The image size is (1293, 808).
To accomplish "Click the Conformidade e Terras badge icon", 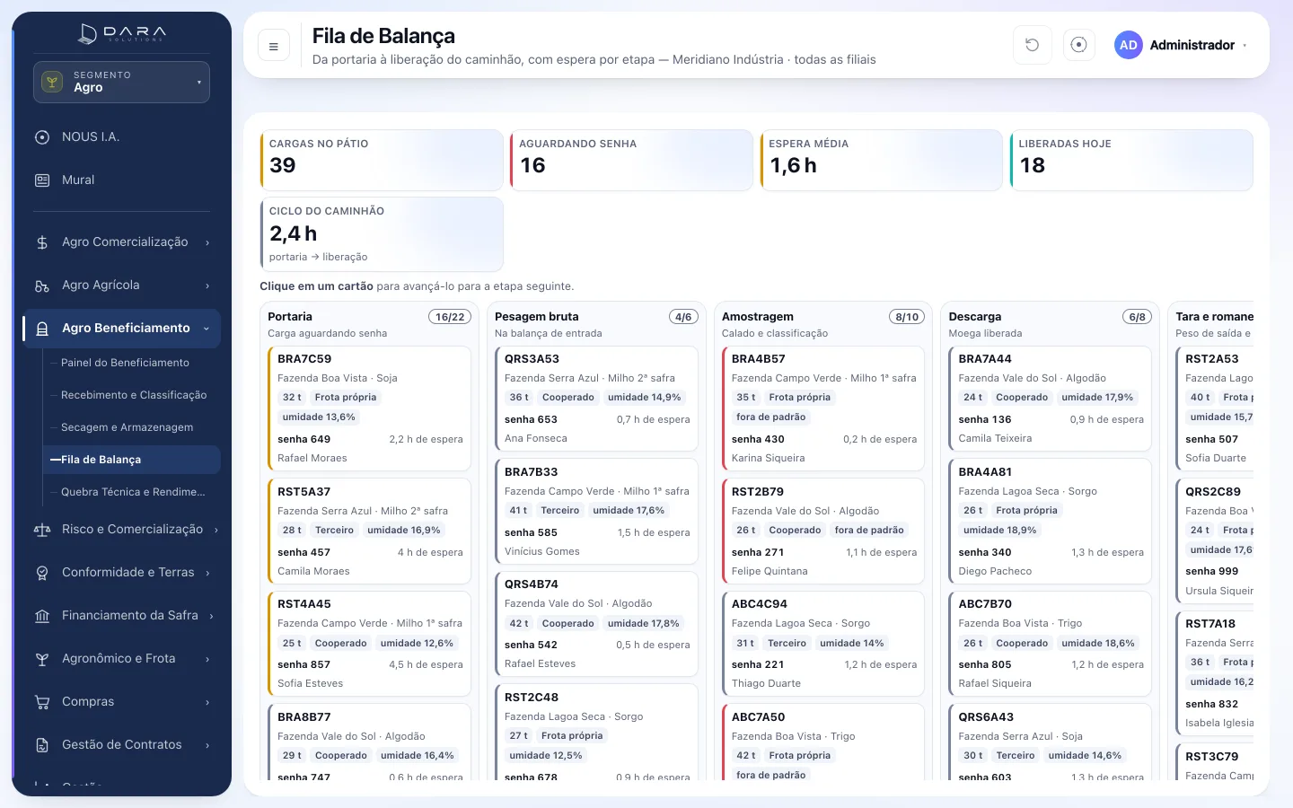I will pos(42,573).
